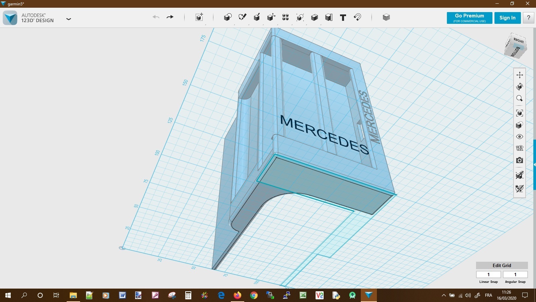Select the Measure tool
Image resolution: width=536 pixels, height=302 pixels.
click(x=329, y=17)
